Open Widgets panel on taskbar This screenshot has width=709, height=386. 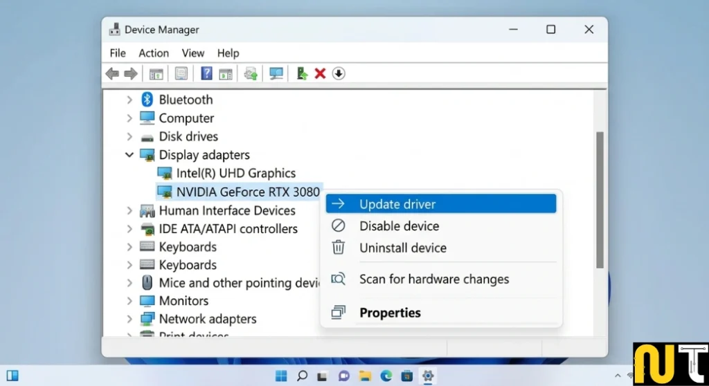[x=12, y=376]
